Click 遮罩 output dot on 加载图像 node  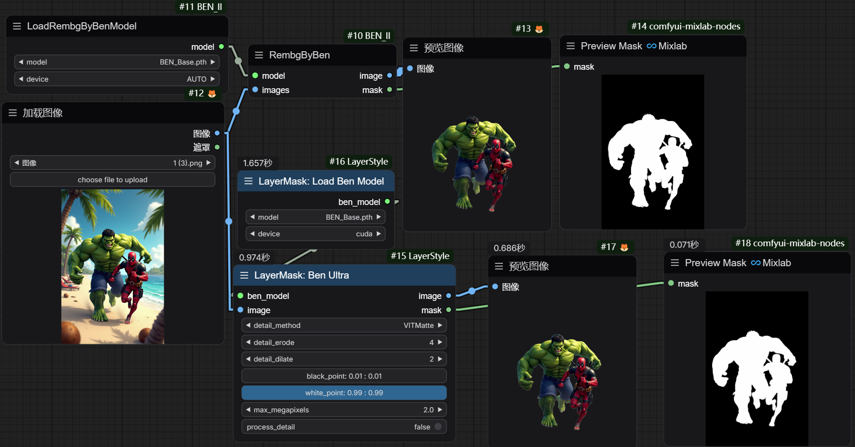pos(217,147)
